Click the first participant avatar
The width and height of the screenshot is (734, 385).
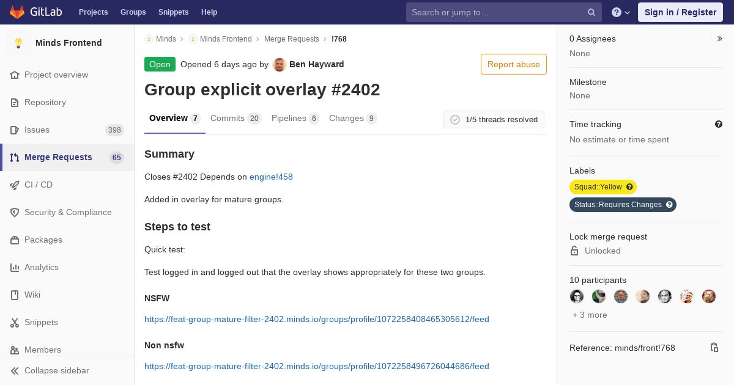[x=577, y=296]
